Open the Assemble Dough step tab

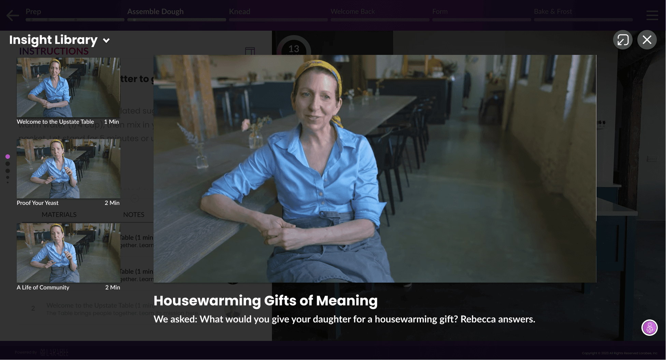point(155,12)
